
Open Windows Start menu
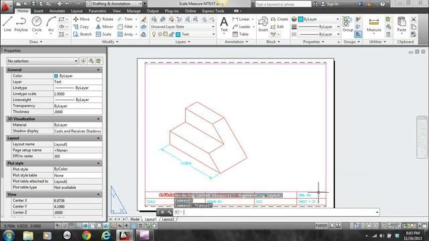click(9, 235)
